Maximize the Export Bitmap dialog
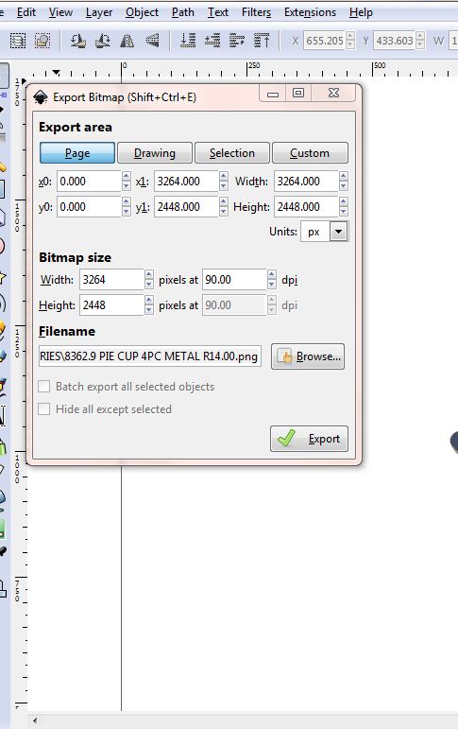The height and width of the screenshot is (729, 458). click(298, 94)
